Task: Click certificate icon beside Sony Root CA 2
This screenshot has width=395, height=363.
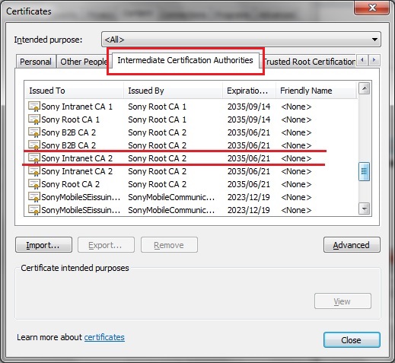Action: click(34, 184)
